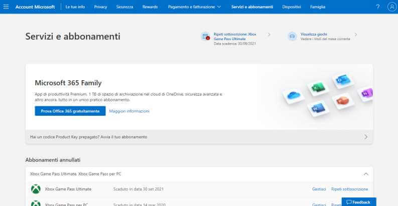Click Gestisci for Xbox Game Pass Ultimate
The image size is (398, 206).
coord(319,189)
